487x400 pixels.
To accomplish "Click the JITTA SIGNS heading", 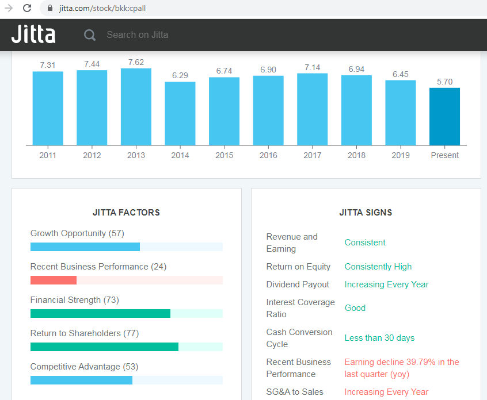I will [x=366, y=213].
